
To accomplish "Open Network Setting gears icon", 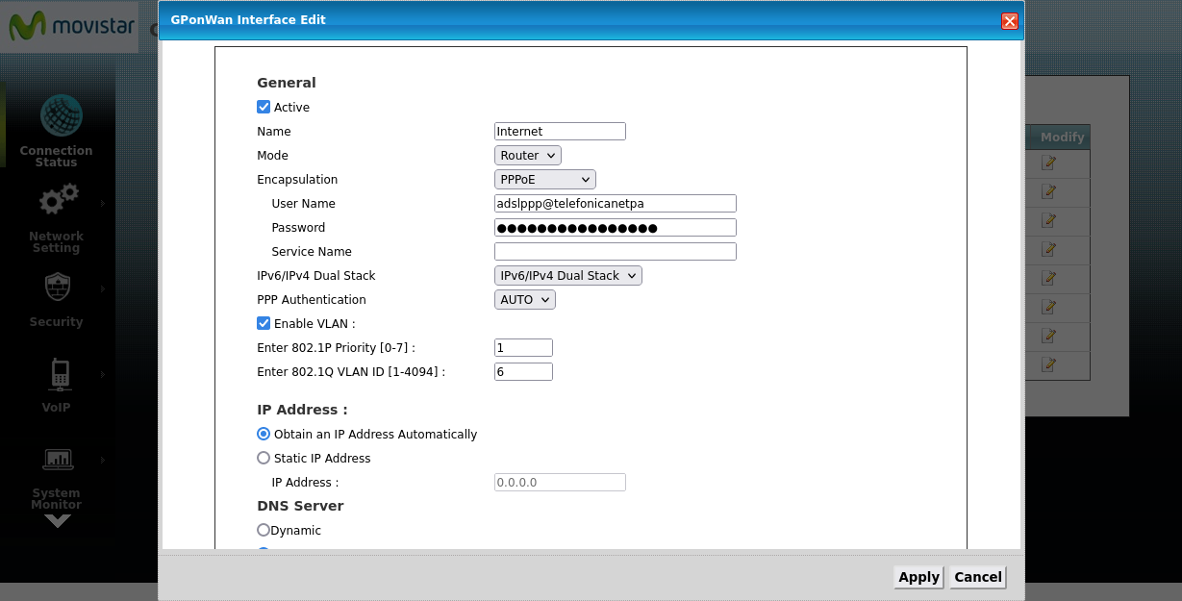I will 58,201.
